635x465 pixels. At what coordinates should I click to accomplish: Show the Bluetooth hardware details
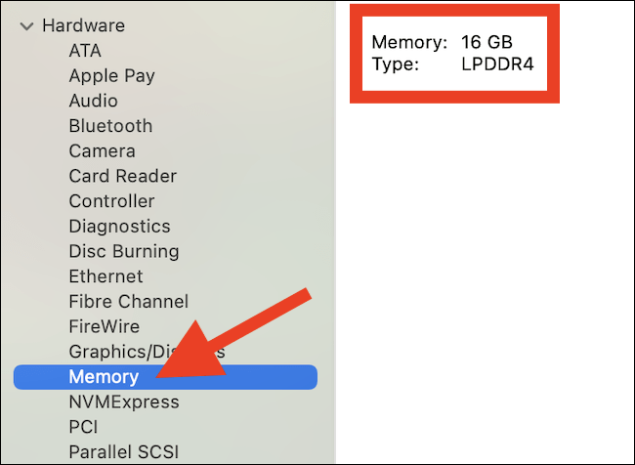[110, 126]
